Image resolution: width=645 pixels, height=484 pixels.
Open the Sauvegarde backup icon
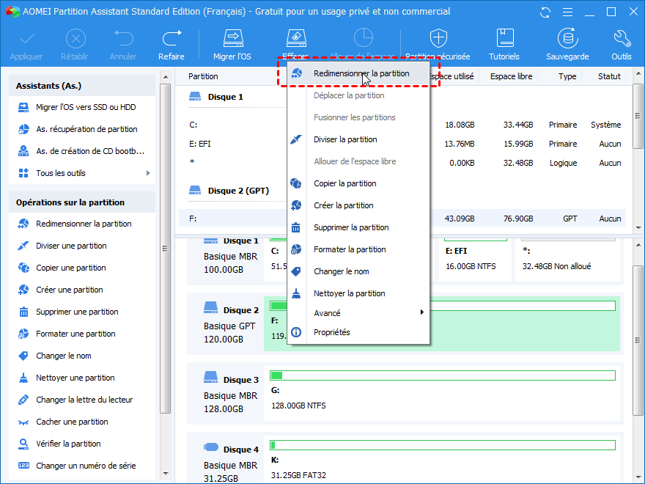[567, 39]
